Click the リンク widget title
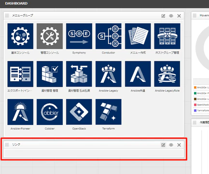The image size is (209, 174). click(16, 145)
